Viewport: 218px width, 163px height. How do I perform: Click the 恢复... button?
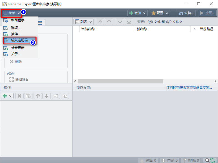click(x=186, y=13)
